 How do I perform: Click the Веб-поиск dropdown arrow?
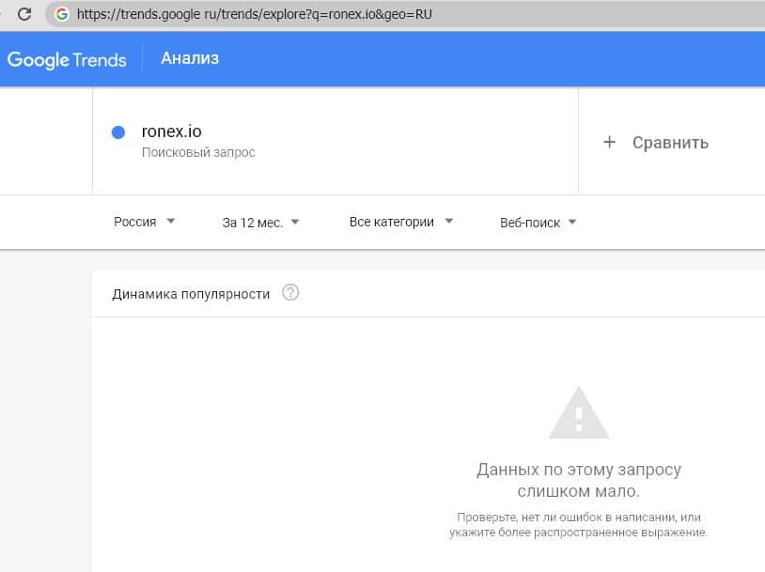click(572, 223)
